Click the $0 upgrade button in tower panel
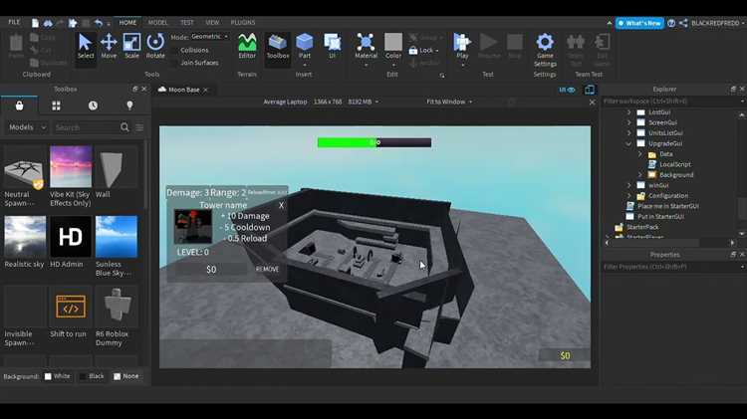The image size is (747, 419). click(211, 269)
